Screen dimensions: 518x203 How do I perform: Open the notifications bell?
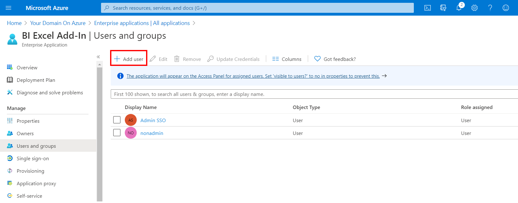click(x=459, y=8)
